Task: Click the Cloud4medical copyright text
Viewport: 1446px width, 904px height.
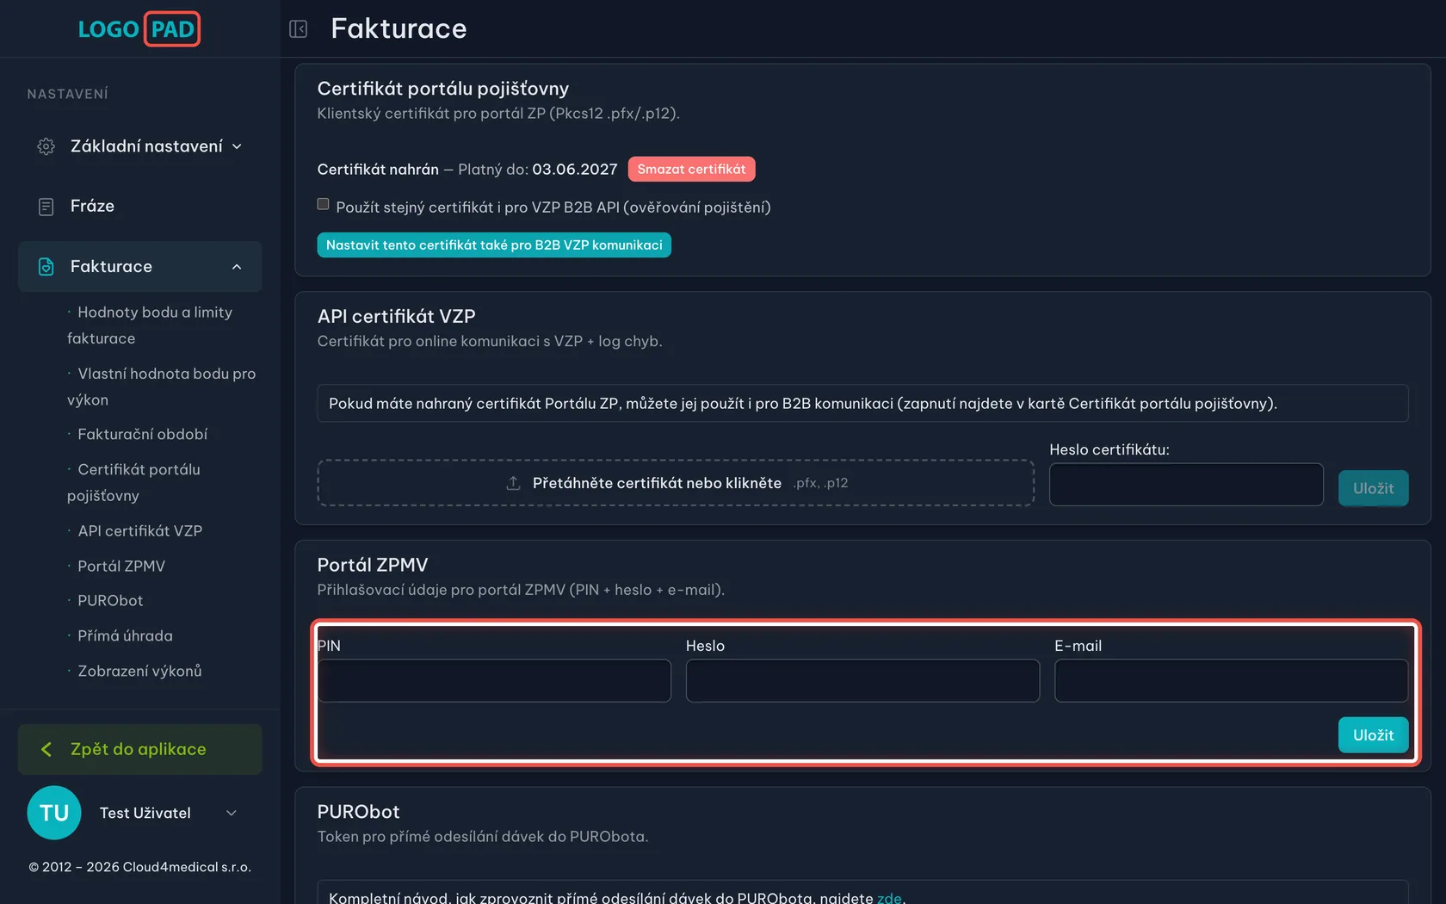Action: [140, 867]
